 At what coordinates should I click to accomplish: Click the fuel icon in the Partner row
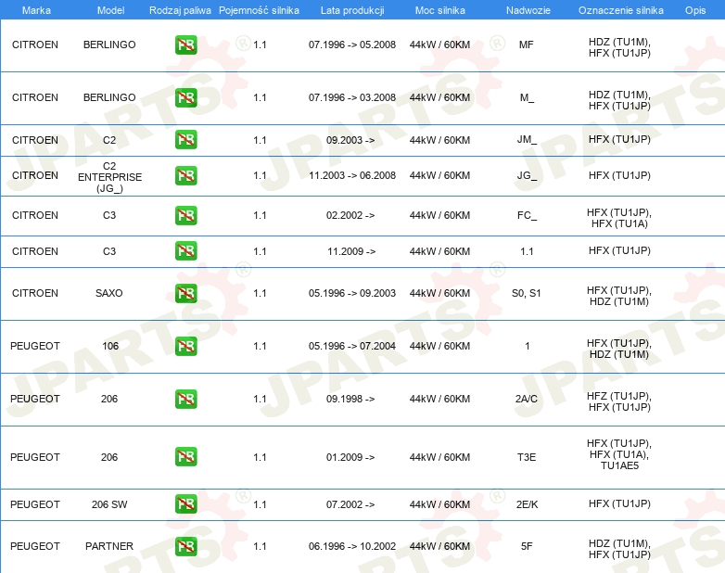(x=185, y=546)
